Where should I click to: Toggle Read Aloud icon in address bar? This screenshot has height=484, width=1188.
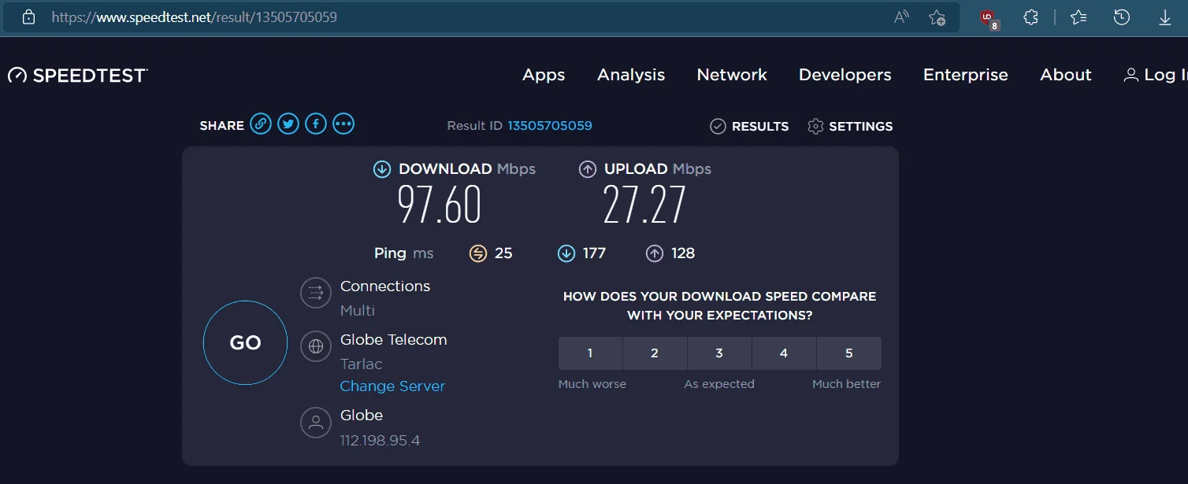[x=902, y=17]
